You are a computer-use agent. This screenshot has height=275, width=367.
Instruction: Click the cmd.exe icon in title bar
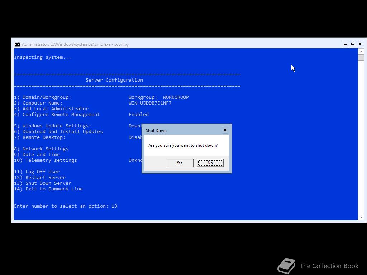pyautogui.click(x=18, y=44)
